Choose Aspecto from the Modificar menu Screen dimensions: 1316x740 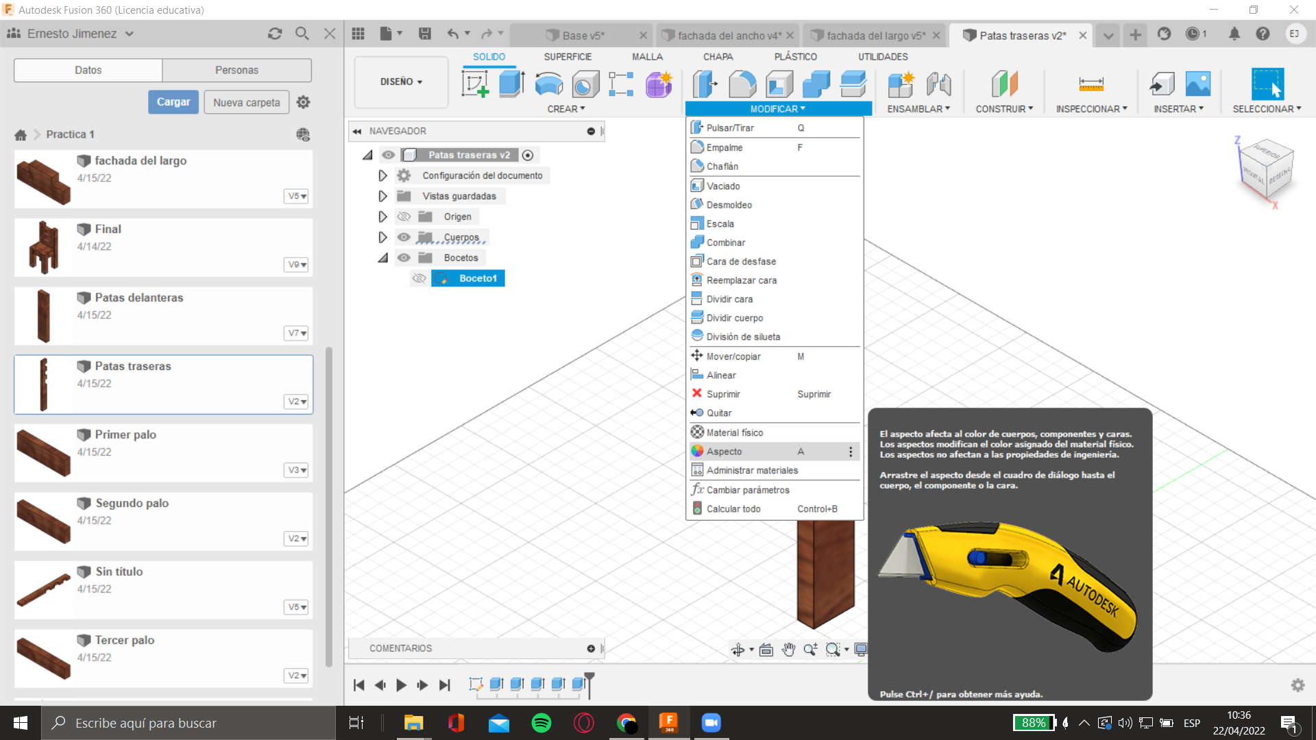pyautogui.click(x=774, y=452)
